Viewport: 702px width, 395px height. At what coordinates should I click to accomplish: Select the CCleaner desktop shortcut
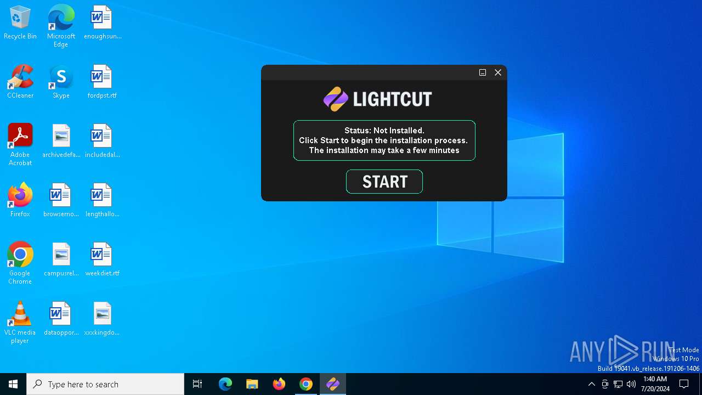click(x=20, y=82)
